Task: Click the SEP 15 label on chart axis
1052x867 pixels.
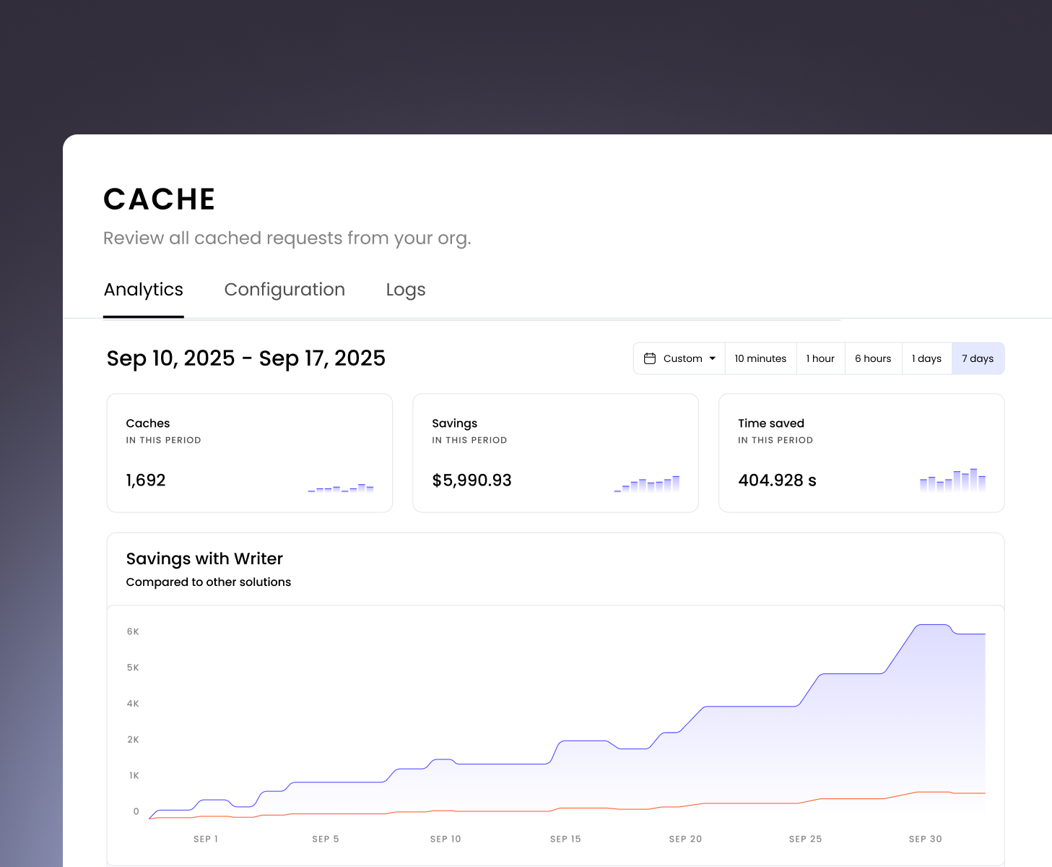Action: tap(565, 839)
